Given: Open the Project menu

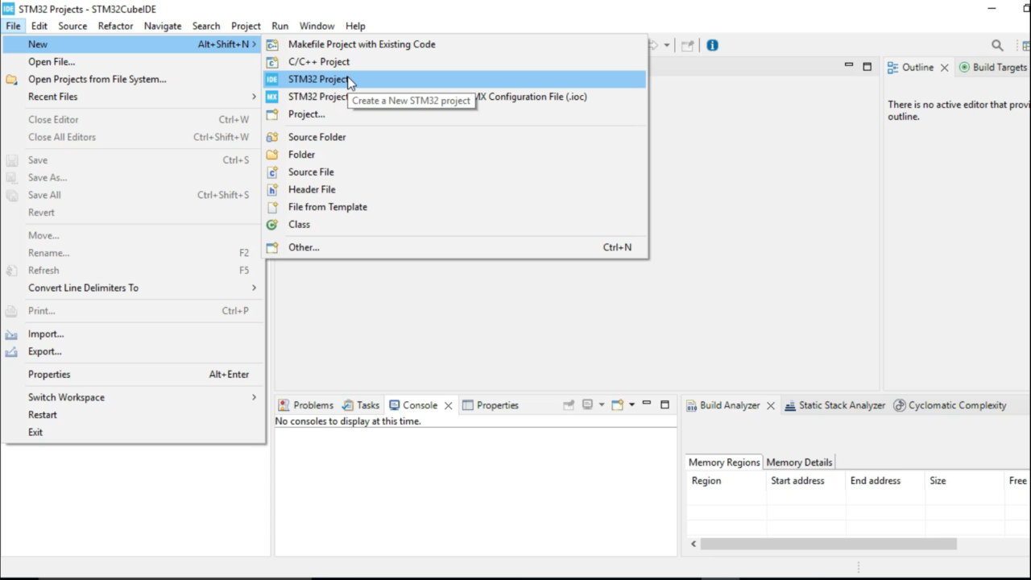Looking at the screenshot, I should click(x=246, y=26).
